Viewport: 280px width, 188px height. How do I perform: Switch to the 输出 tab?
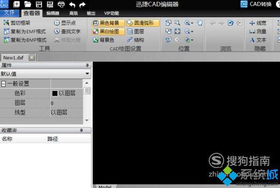click(91, 13)
